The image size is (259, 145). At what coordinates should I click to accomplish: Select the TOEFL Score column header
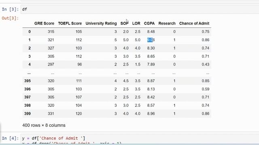click(x=70, y=23)
